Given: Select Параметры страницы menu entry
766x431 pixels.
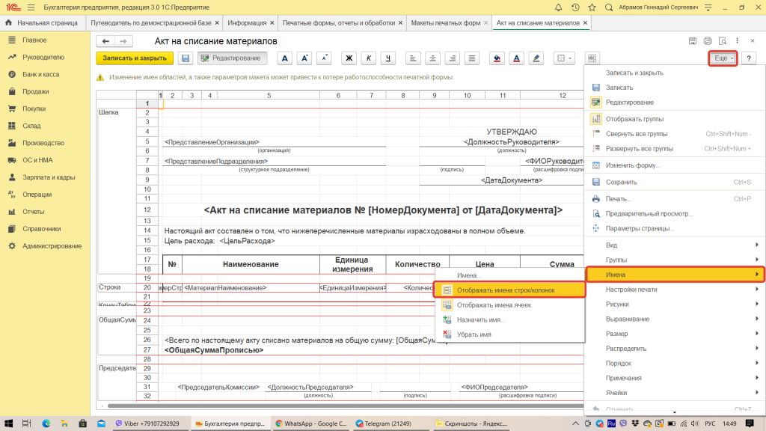Looking at the screenshot, I should click(x=639, y=228).
